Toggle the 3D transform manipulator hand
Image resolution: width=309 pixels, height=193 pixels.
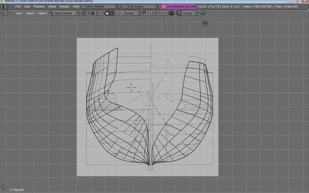107,13
